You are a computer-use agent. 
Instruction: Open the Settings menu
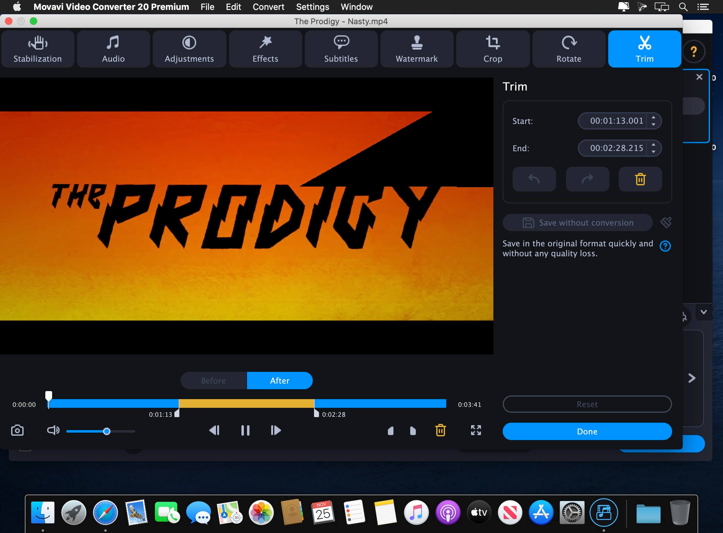pyautogui.click(x=312, y=7)
